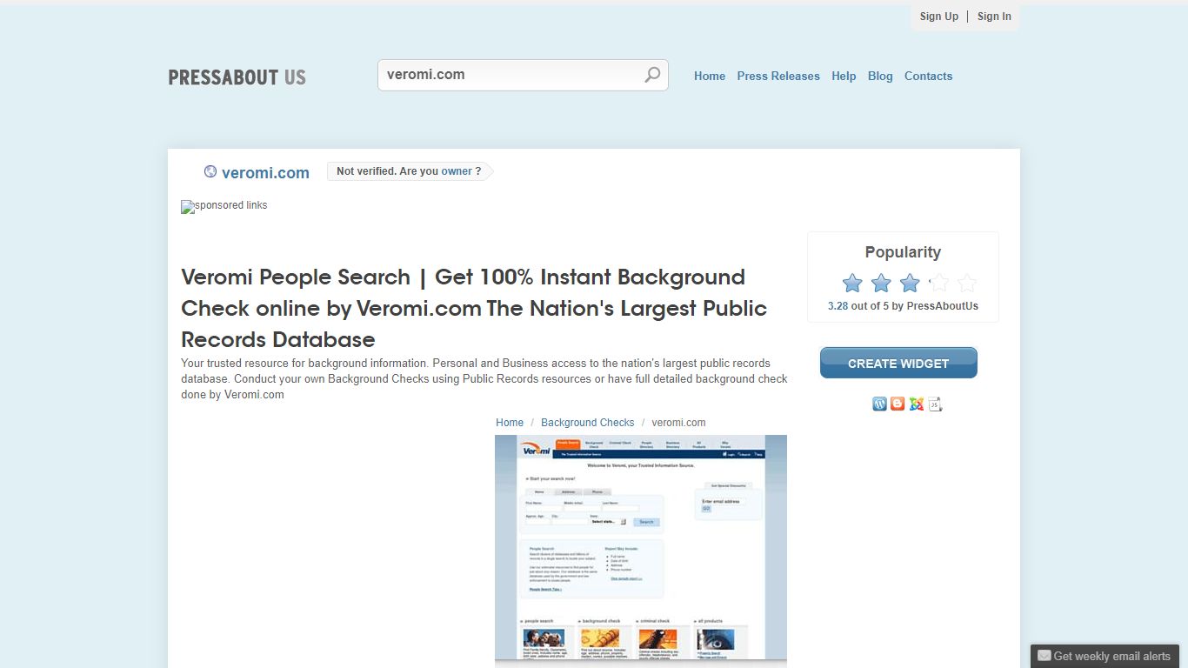
Task: Click Background Checks in the breadcrumb
Action: (x=588, y=423)
